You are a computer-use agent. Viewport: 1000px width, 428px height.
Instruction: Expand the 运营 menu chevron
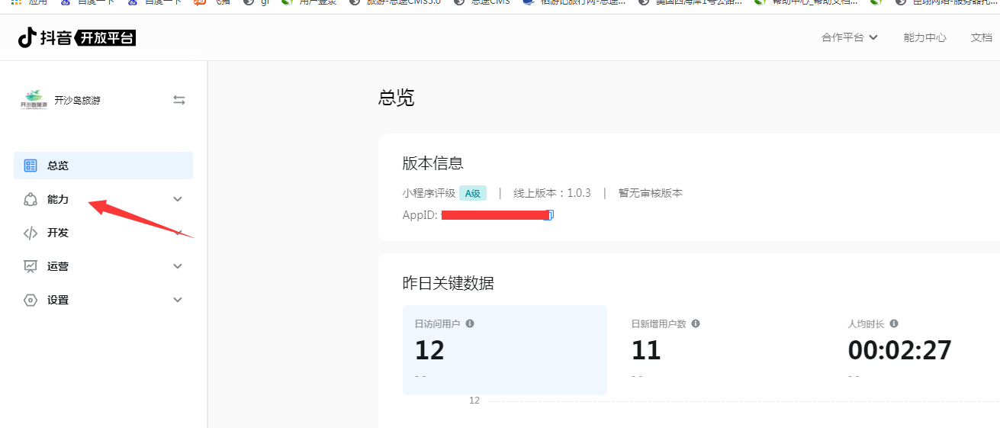pos(178,266)
